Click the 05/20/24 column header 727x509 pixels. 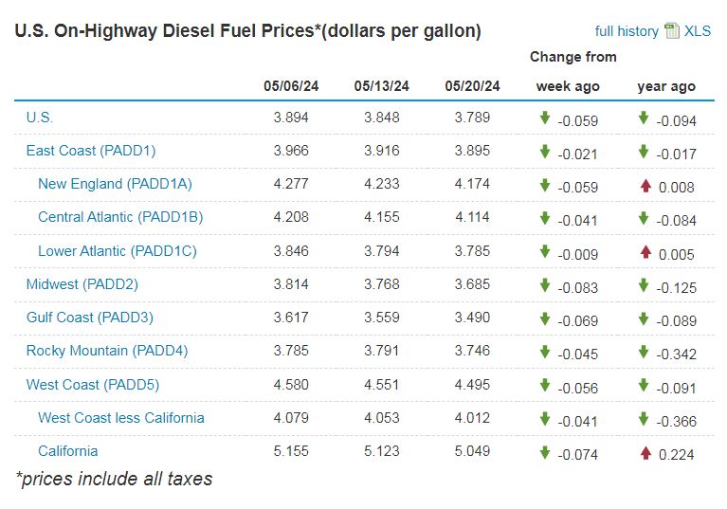coord(472,86)
